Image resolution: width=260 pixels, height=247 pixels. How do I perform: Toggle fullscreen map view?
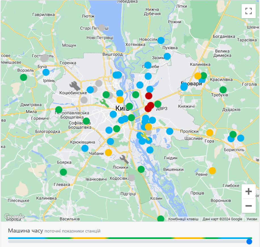249,11
